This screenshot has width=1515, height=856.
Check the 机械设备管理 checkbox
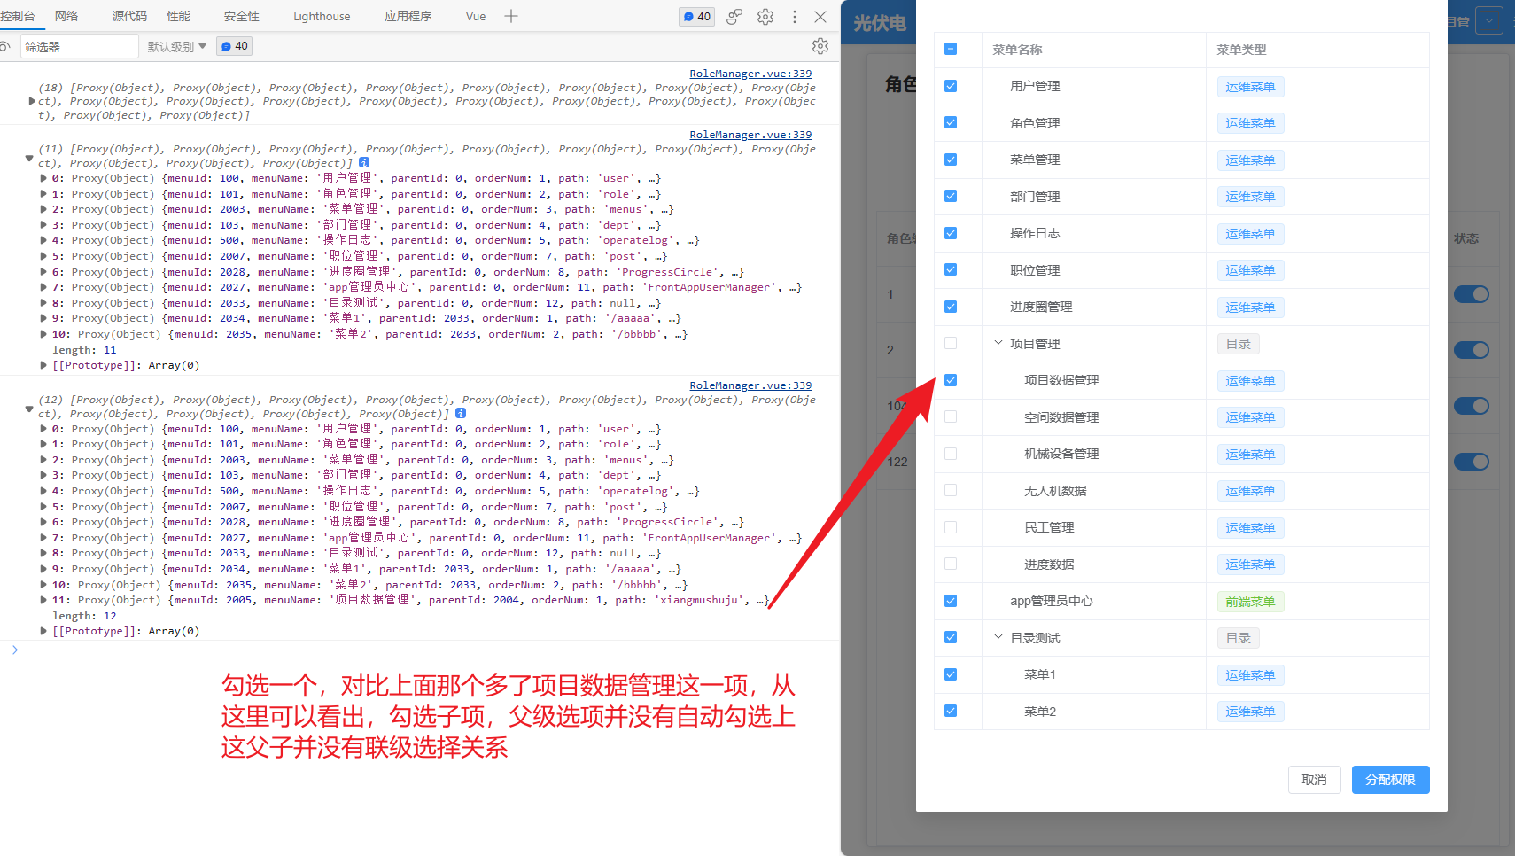click(951, 454)
